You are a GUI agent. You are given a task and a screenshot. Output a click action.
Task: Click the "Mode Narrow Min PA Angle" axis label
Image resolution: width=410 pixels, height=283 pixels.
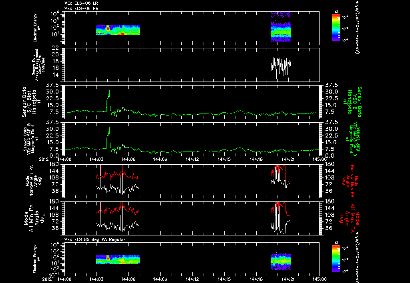33,181
